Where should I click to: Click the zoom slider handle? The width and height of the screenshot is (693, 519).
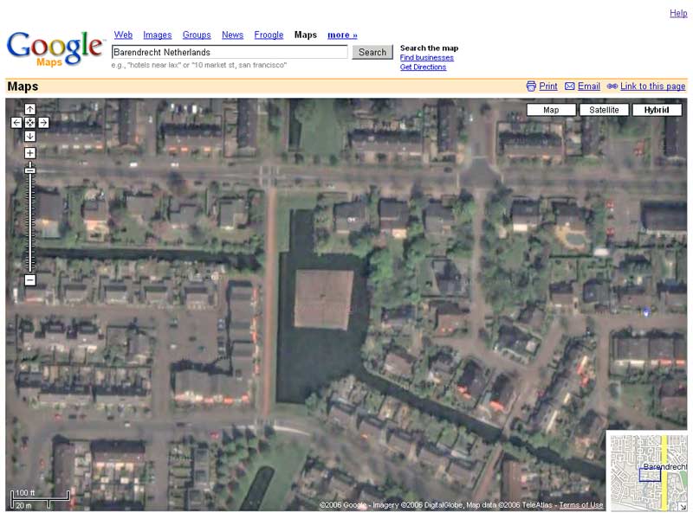29,170
